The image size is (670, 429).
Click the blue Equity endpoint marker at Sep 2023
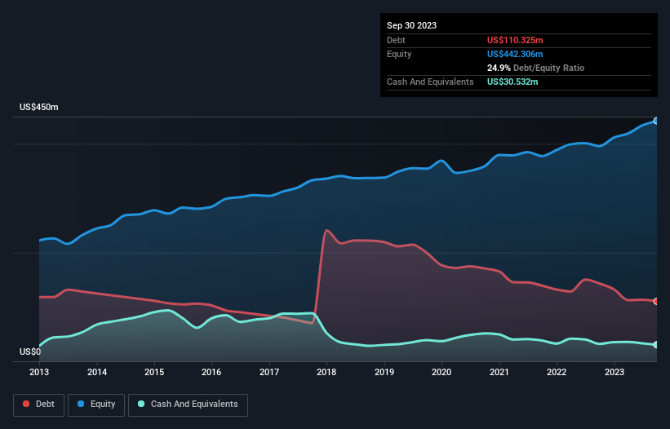pos(656,122)
